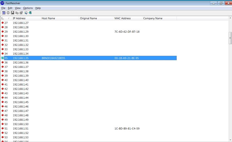
Task: Select the row 192.168.1.30
Action: click(88, 36)
